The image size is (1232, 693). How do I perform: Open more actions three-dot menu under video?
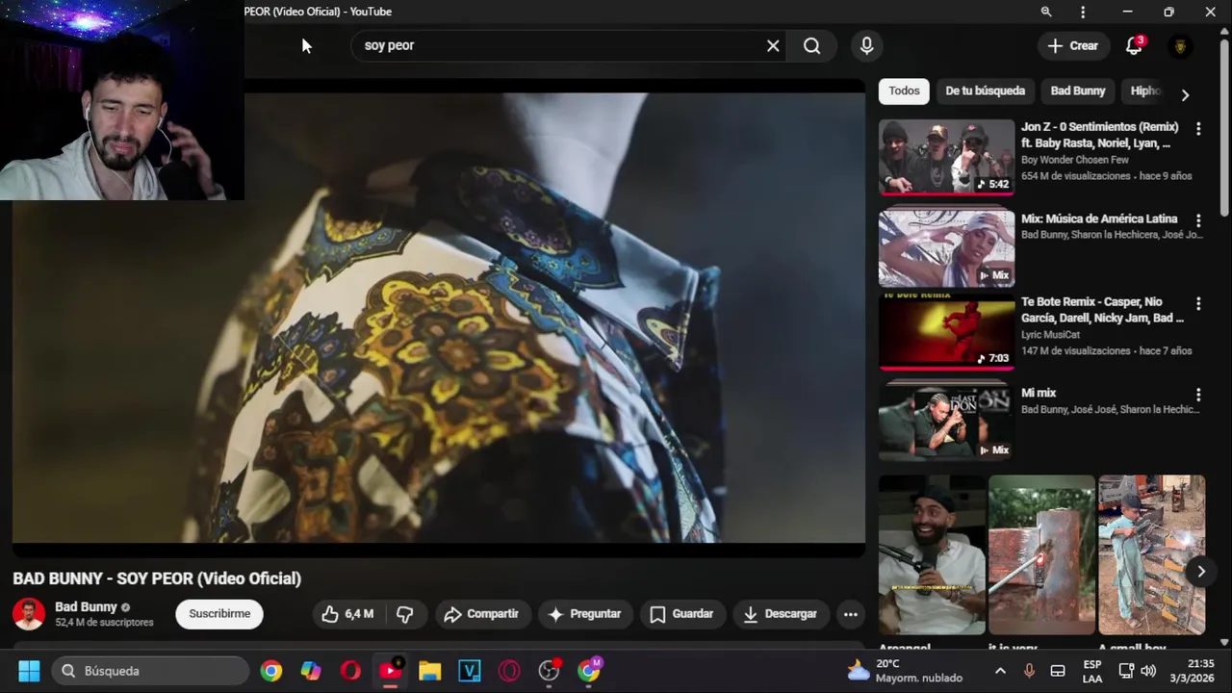(x=851, y=614)
